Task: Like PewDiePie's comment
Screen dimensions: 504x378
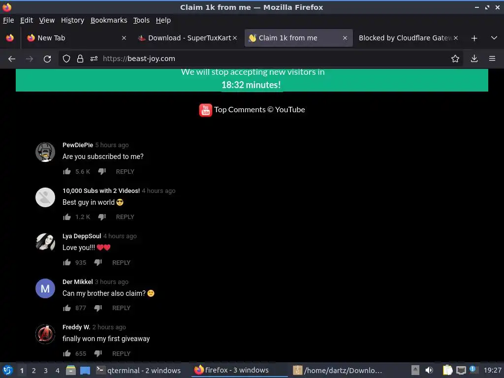Action: pyautogui.click(x=67, y=171)
